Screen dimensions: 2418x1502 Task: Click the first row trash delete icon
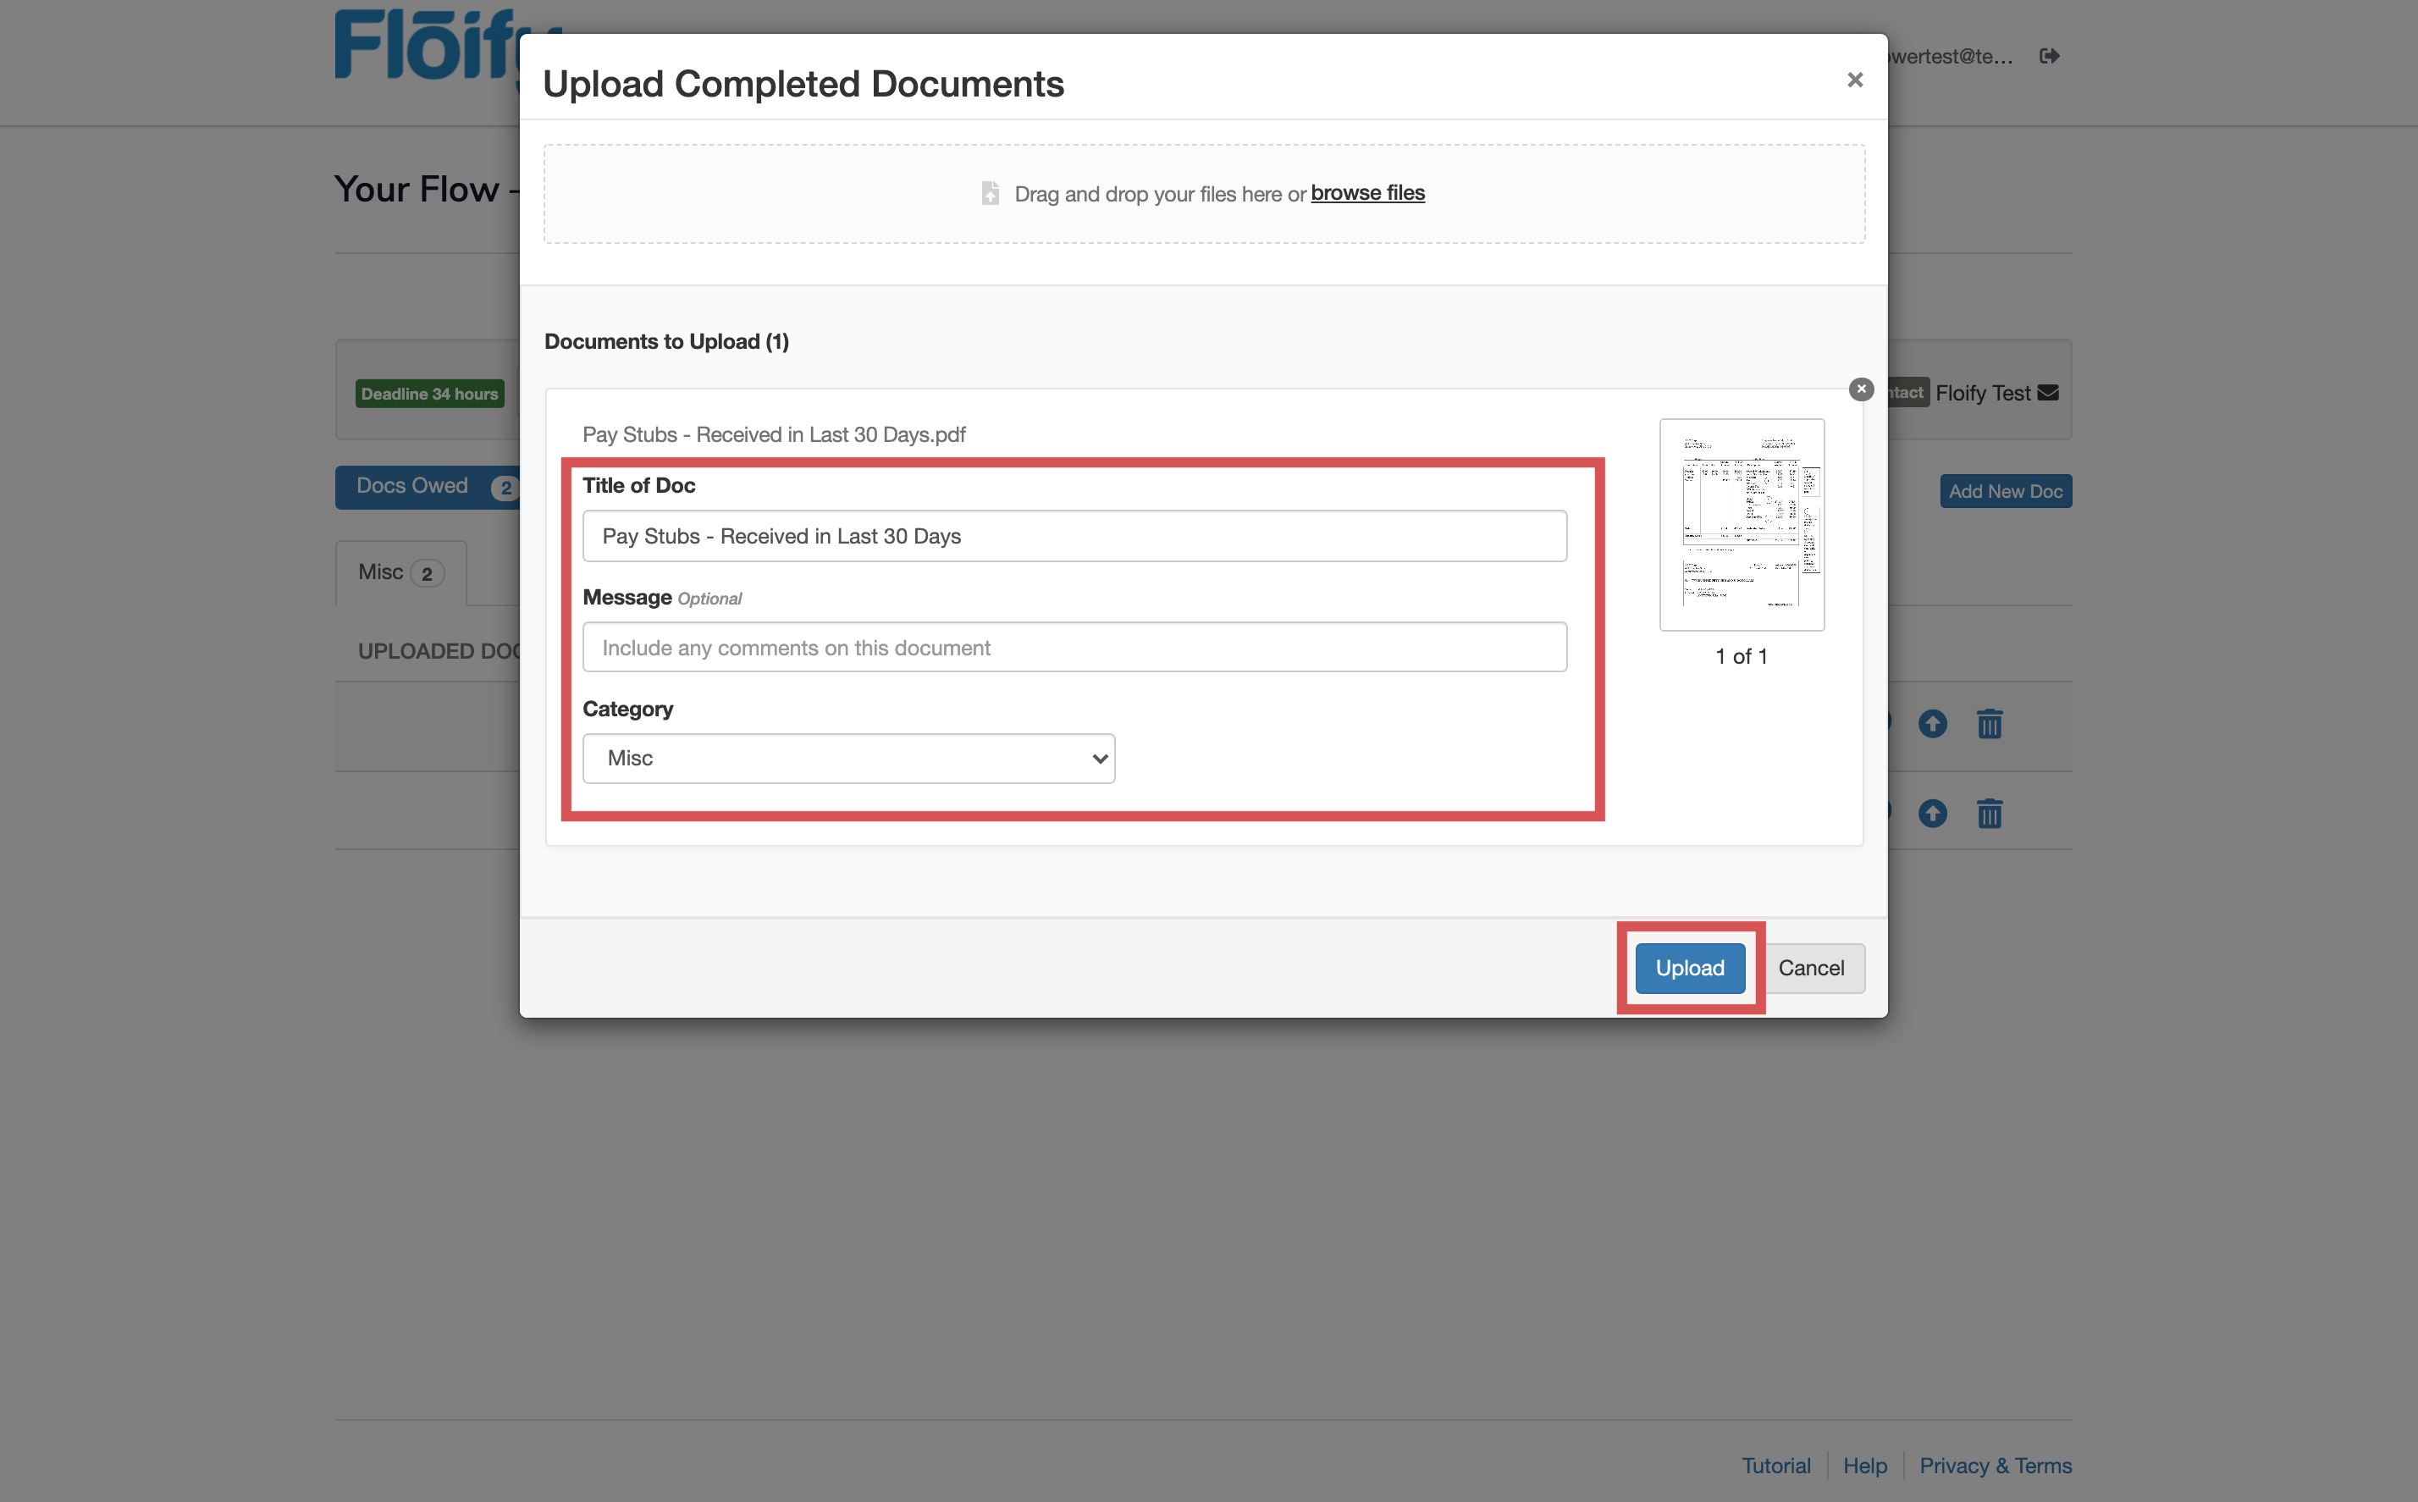[1989, 724]
